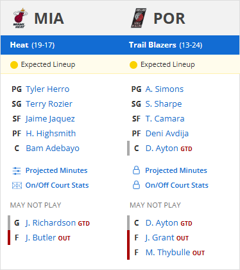Click the MIA team abbreviation
Screen dimensions: 240x270
pyautogui.click(x=49, y=19)
